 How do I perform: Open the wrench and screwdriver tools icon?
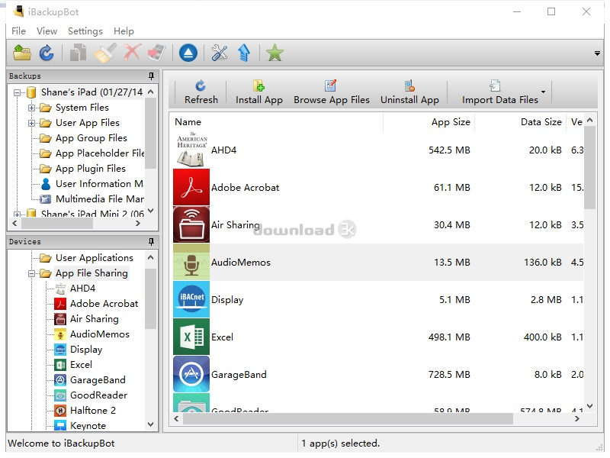220,53
